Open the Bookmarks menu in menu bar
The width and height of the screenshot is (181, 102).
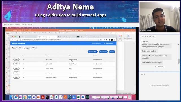[x=35, y=28]
